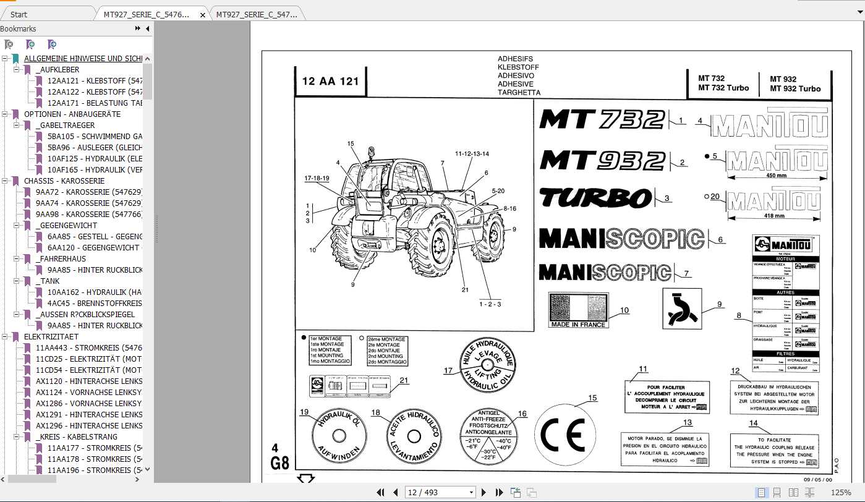Jump to the last page of the document
Screen dimensions: 865x502
[x=499, y=492]
